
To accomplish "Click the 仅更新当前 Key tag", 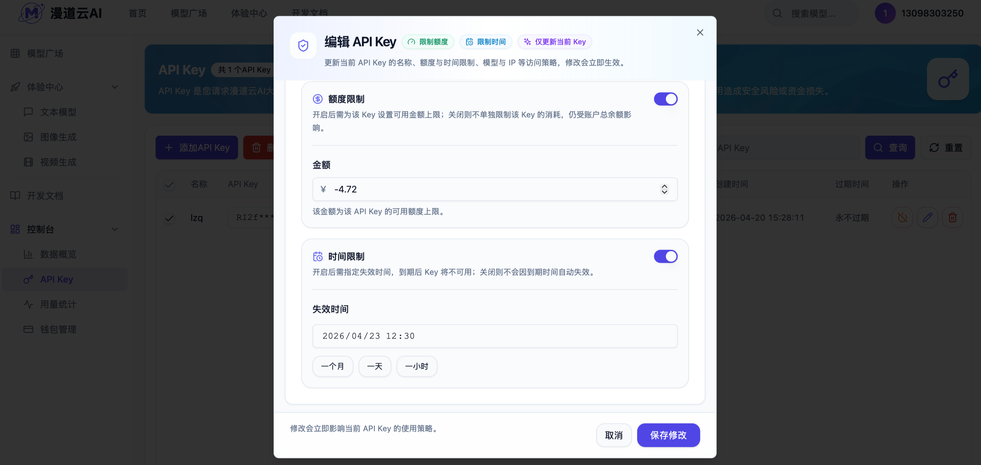I will (554, 42).
